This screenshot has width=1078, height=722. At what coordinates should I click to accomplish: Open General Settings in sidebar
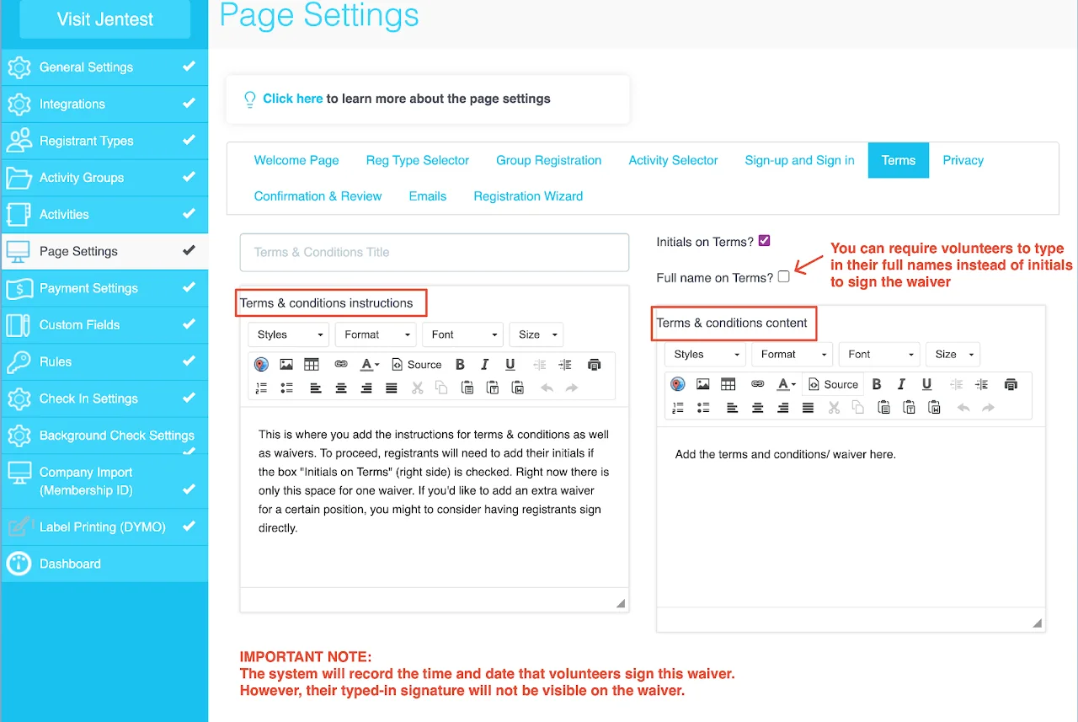tap(104, 67)
